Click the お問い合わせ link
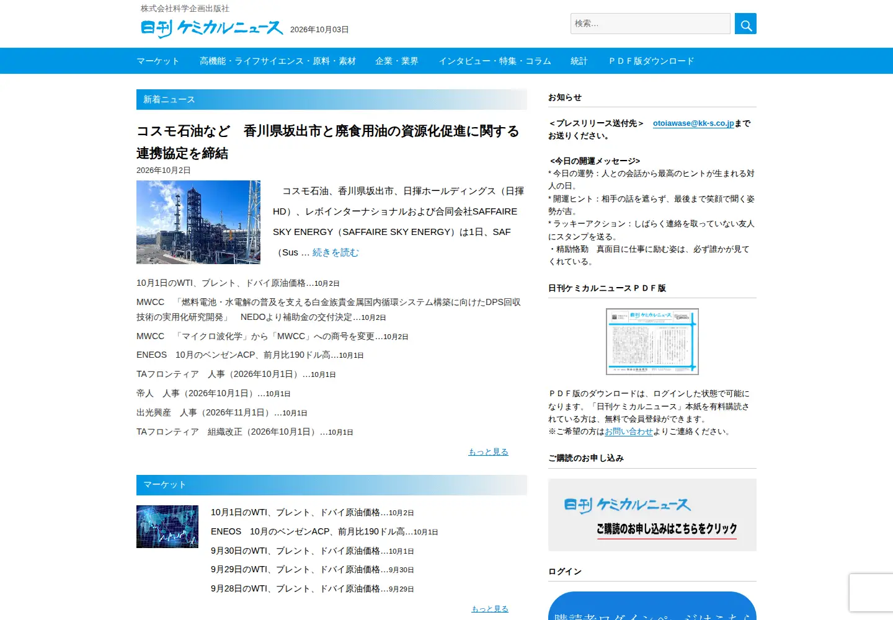The height and width of the screenshot is (620, 893). [629, 432]
